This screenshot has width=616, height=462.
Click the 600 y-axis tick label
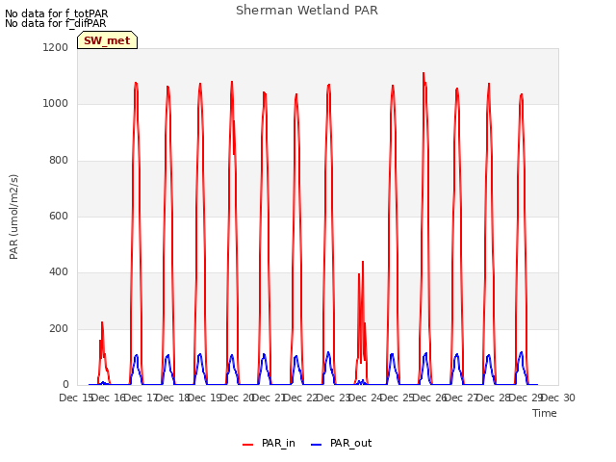tap(59, 216)
